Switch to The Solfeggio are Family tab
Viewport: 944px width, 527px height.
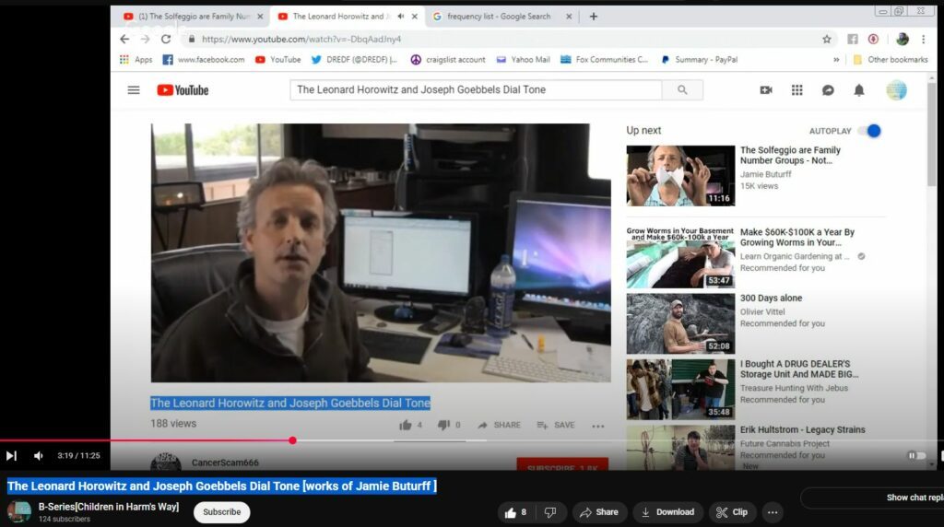point(189,17)
